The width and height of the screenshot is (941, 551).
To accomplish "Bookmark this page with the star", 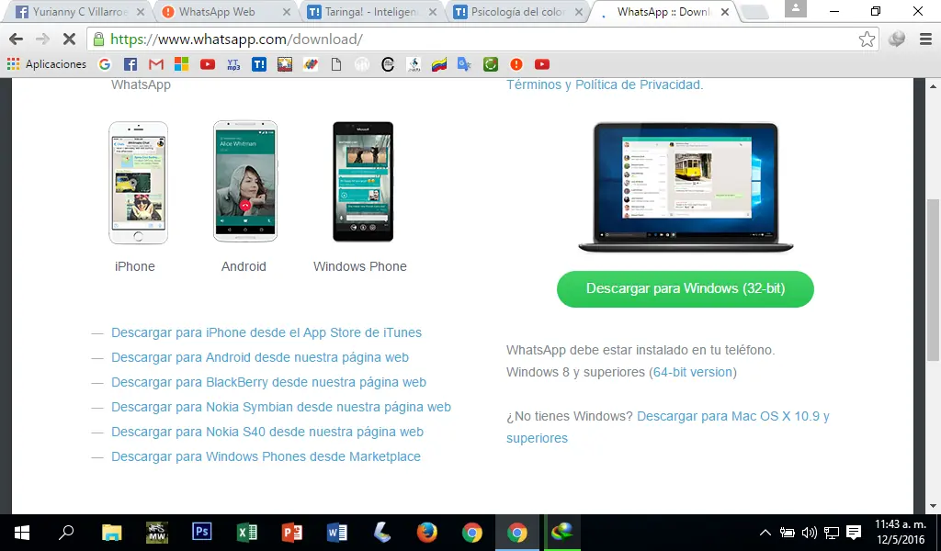I will coord(867,39).
